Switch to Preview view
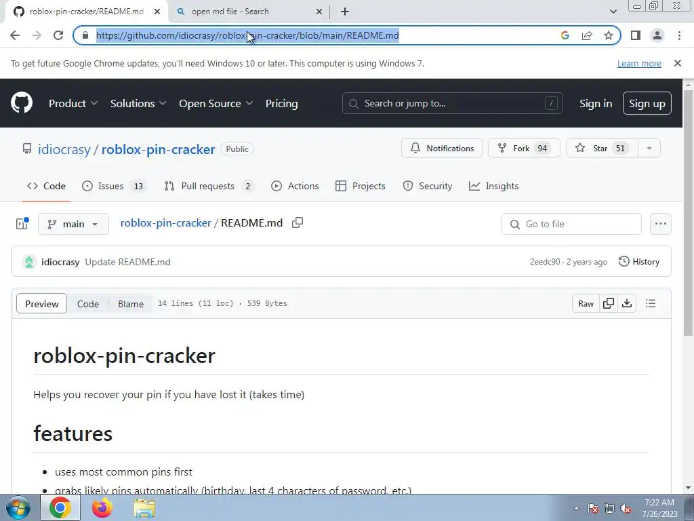694x521 pixels. point(41,303)
